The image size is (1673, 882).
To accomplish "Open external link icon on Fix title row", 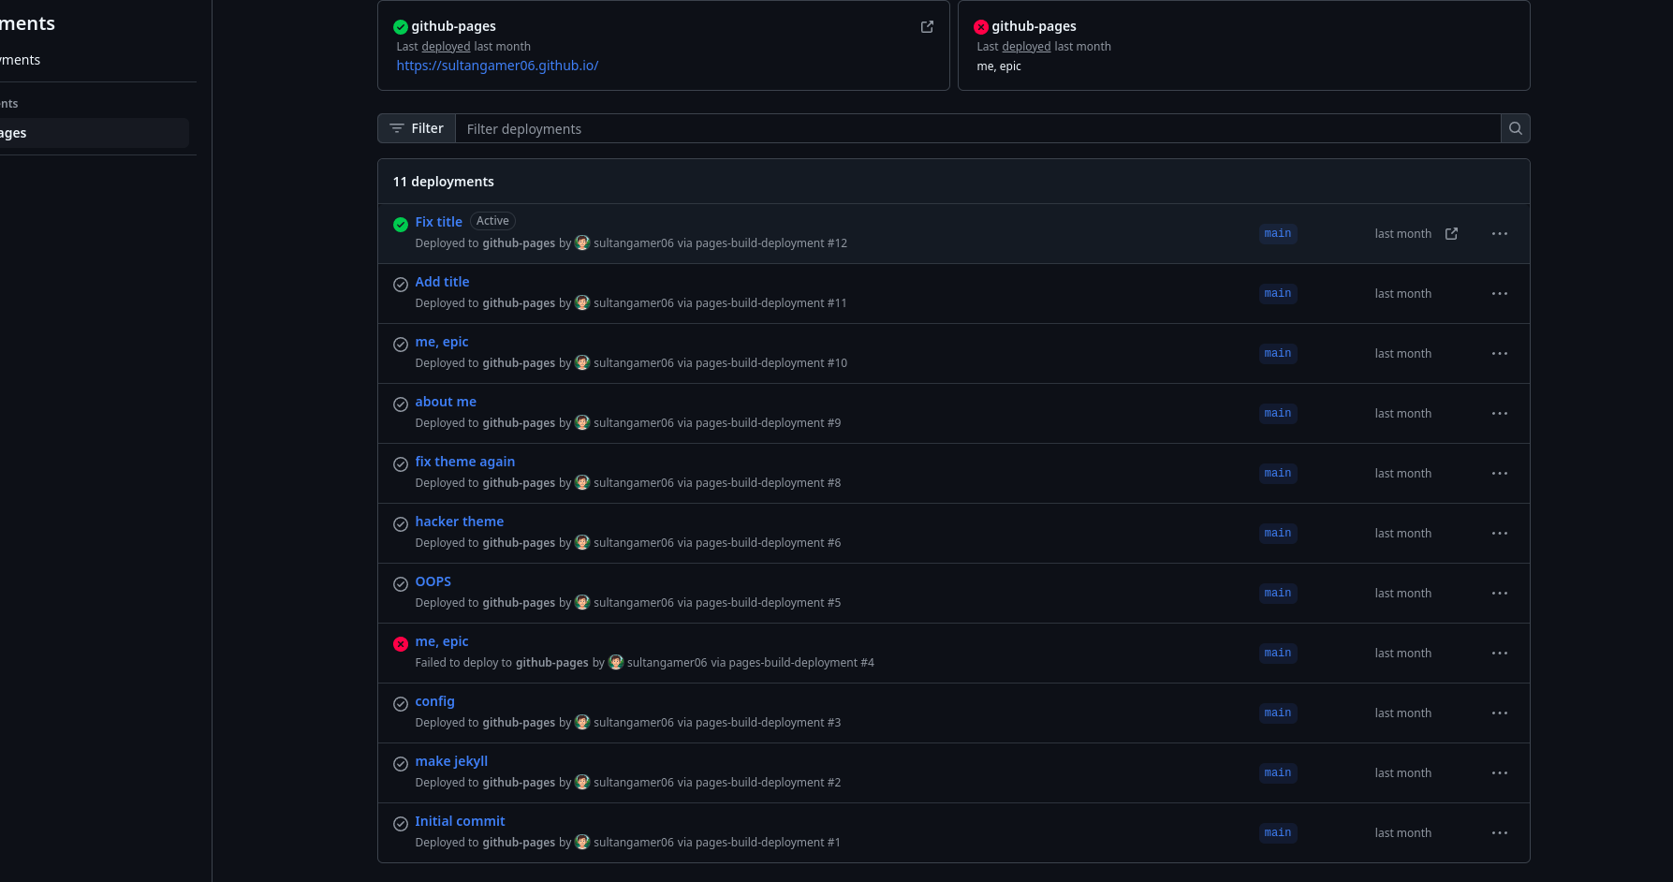I will click(x=1451, y=233).
